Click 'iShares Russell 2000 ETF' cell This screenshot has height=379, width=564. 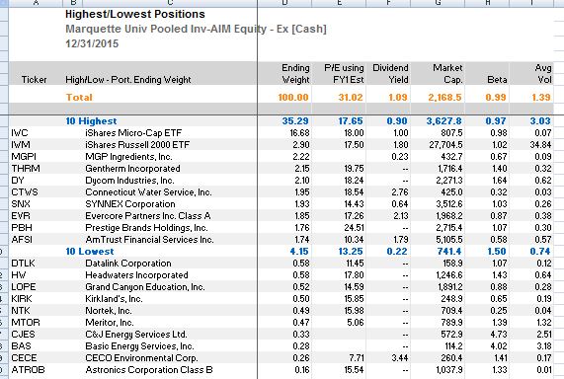pyautogui.click(x=137, y=145)
